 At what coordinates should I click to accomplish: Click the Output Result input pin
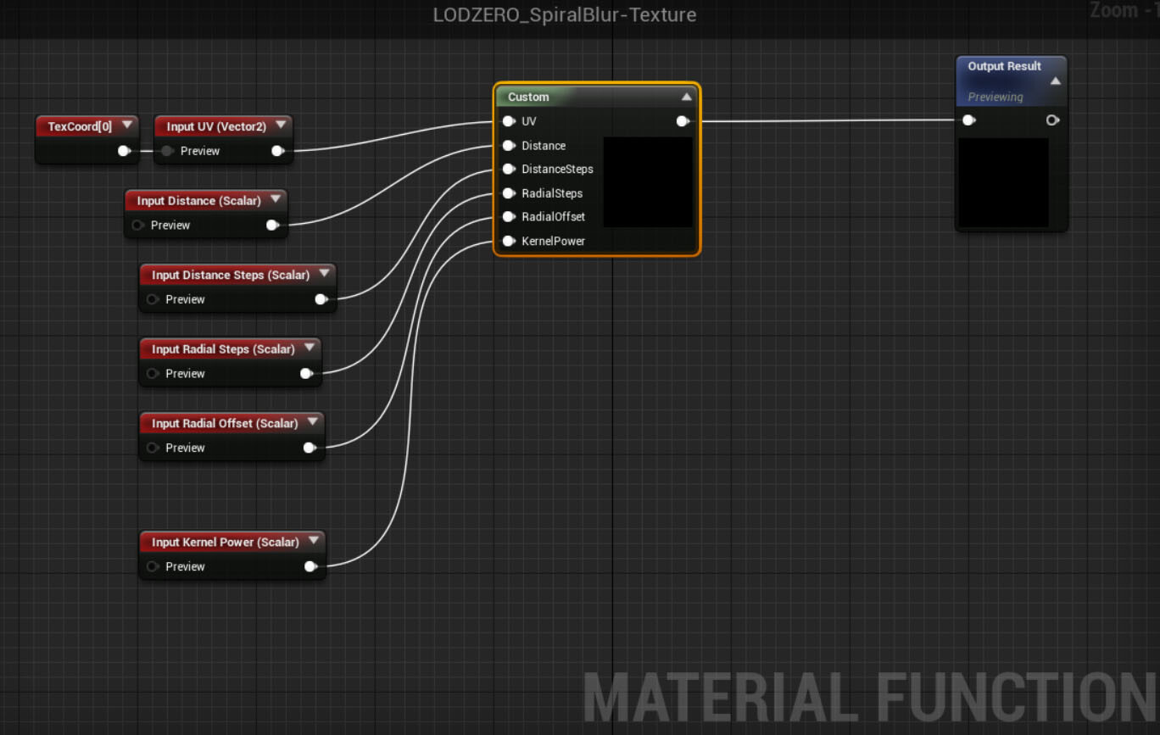pos(968,120)
